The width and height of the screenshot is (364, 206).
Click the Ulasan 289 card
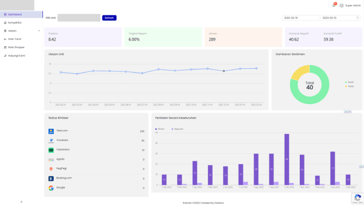pos(243,37)
